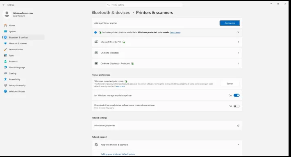Focus the Find a setting search box

coord(144,5)
